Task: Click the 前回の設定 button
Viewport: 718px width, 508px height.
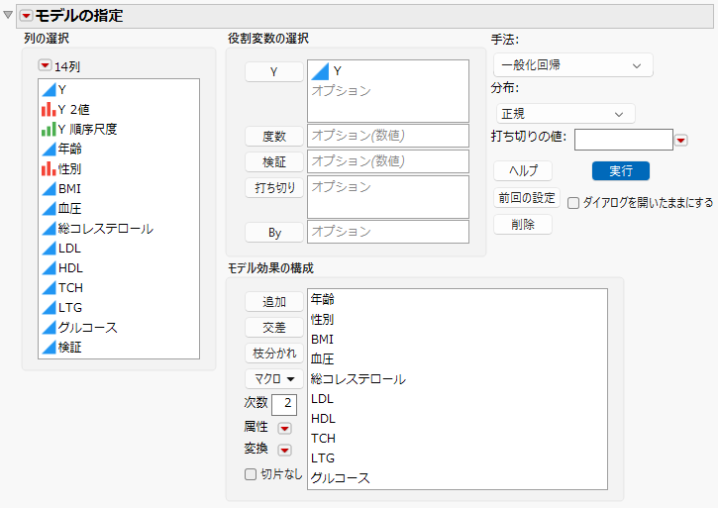Action: point(527,198)
